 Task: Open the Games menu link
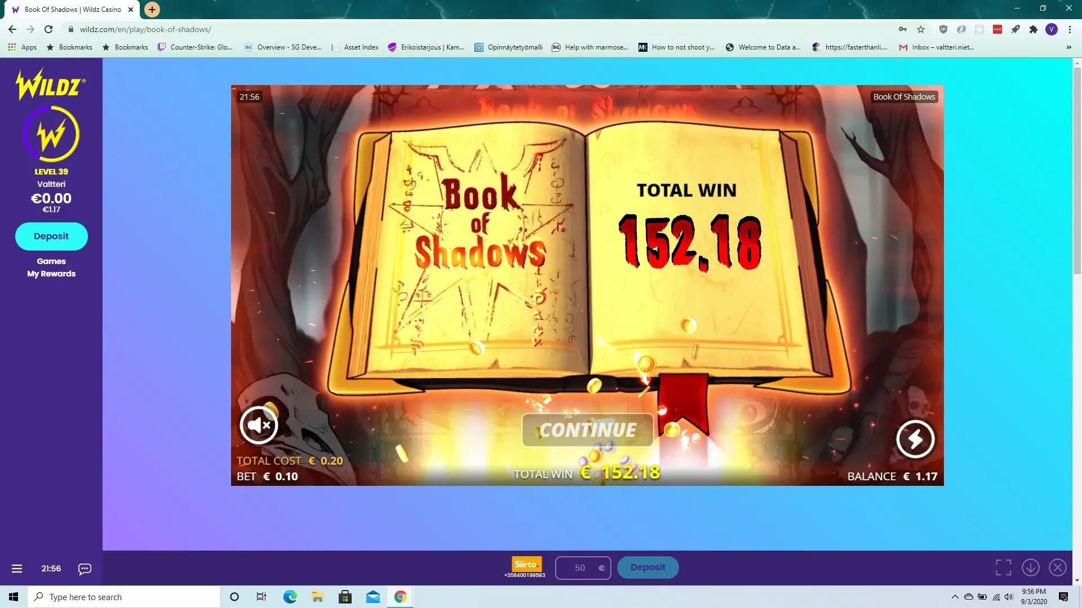point(51,261)
